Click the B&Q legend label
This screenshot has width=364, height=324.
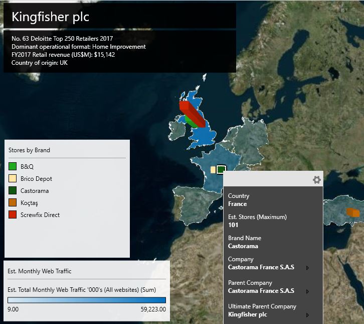point(27,167)
